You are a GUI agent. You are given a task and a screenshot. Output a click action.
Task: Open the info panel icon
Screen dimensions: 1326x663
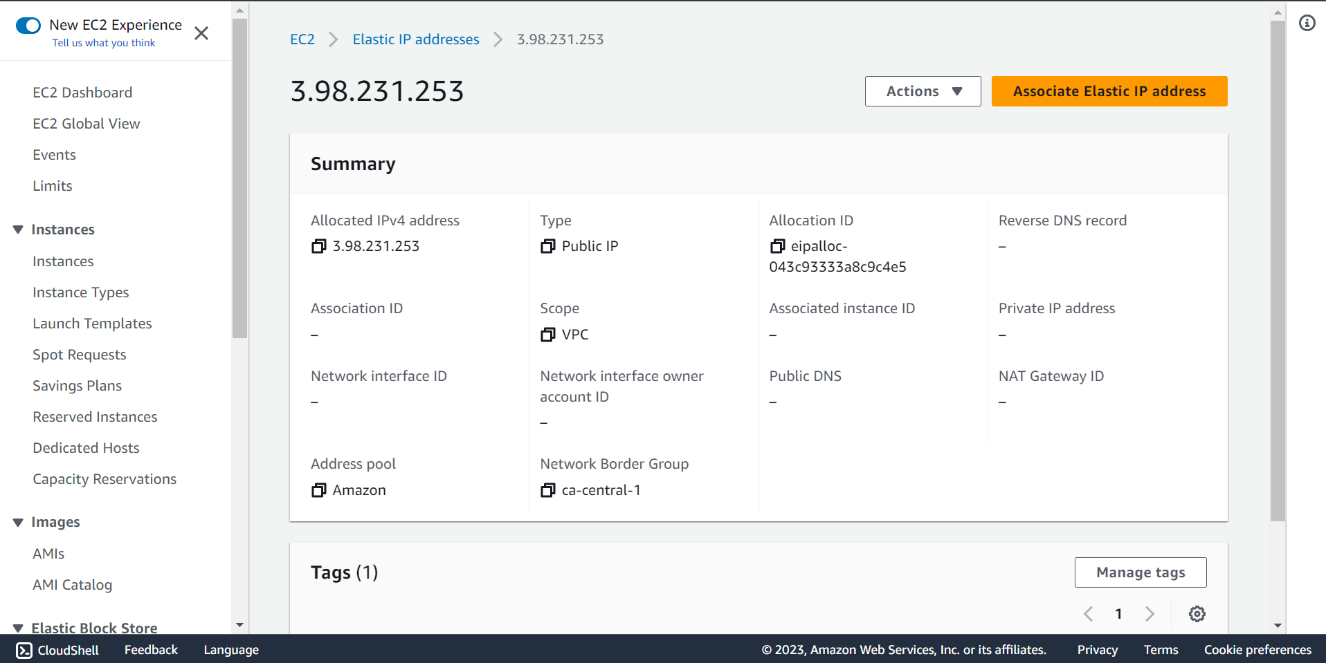click(1307, 23)
